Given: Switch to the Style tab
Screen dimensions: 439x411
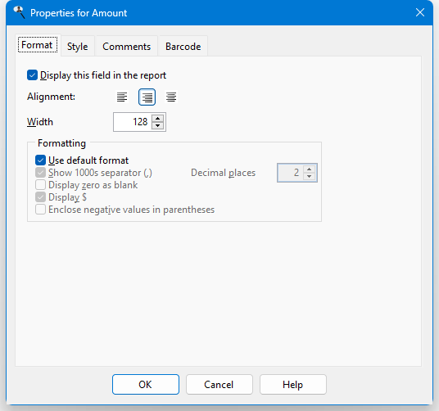Looking at the screenshot, I should (x=78, y=47).
